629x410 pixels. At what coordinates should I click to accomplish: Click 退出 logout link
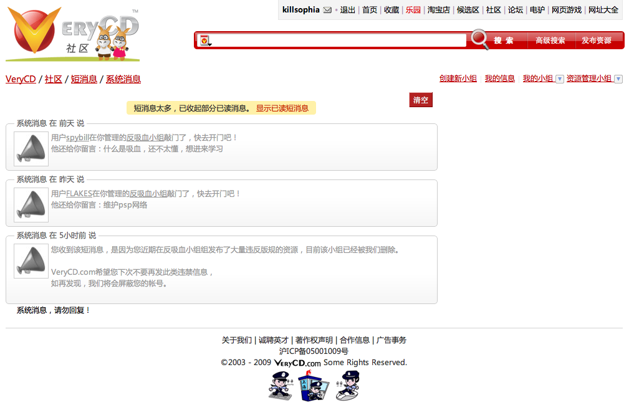click(x=347, y=10)
